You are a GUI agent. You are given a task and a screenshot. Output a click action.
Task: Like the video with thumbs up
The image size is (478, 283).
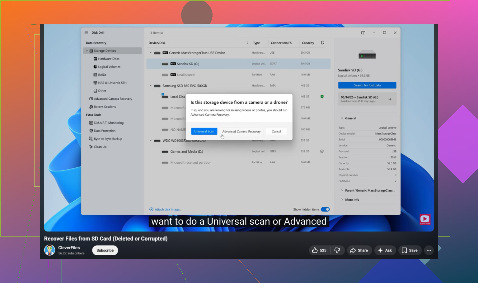click(315, 250)
